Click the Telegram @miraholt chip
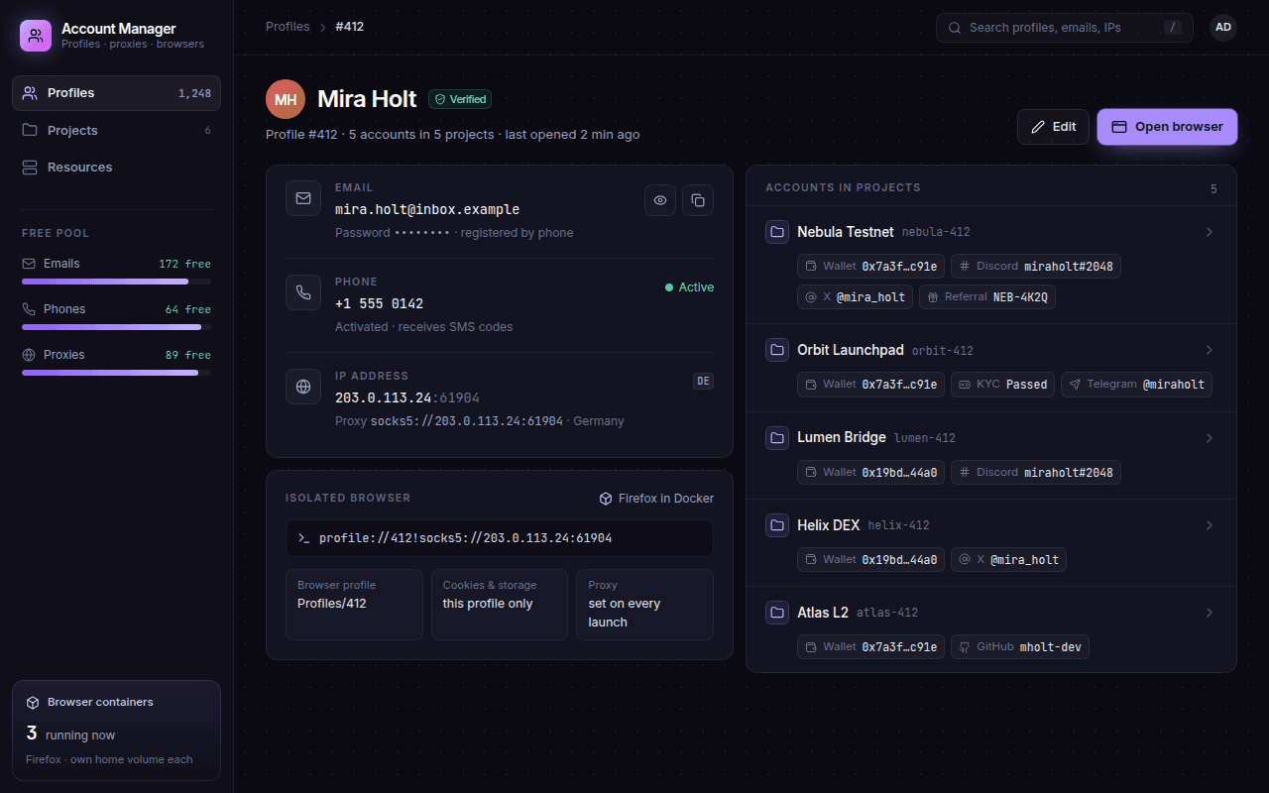 (1136, 385)
